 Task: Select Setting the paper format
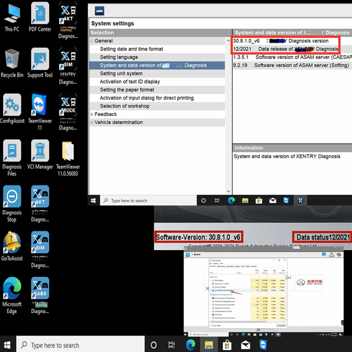click(157, 90)
